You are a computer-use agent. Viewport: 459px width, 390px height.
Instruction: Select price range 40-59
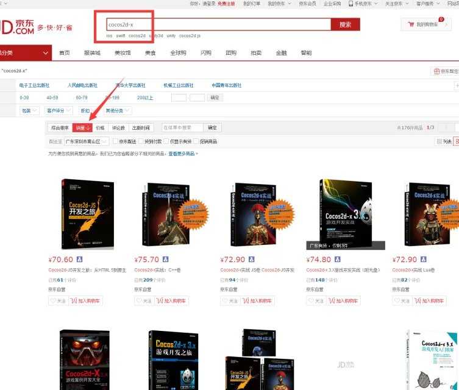tap(52, 97)
